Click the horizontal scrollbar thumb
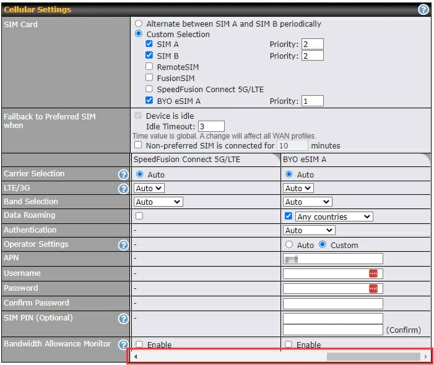 (x=373, y=356)
